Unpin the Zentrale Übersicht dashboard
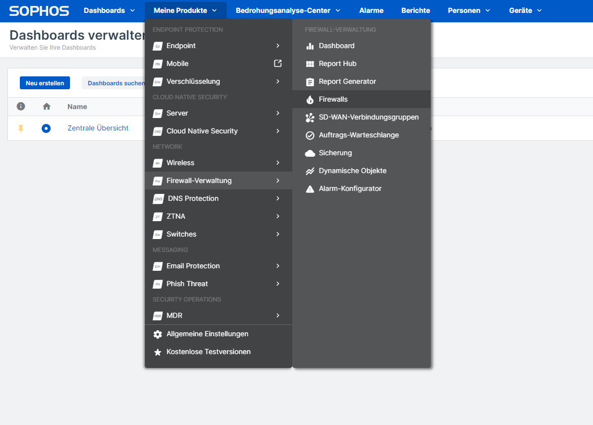The image size is (593, 425). [20, 128]
